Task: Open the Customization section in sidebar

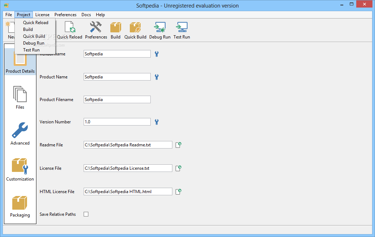Action: click(x=20, y=169)
